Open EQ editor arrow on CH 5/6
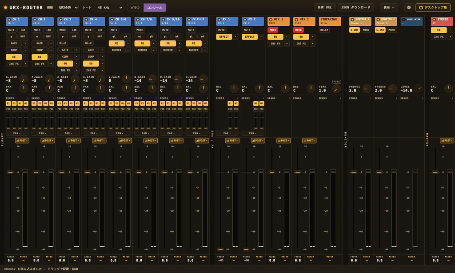The width and height of the screenshot is (455, 273). [x=128, y=44]
